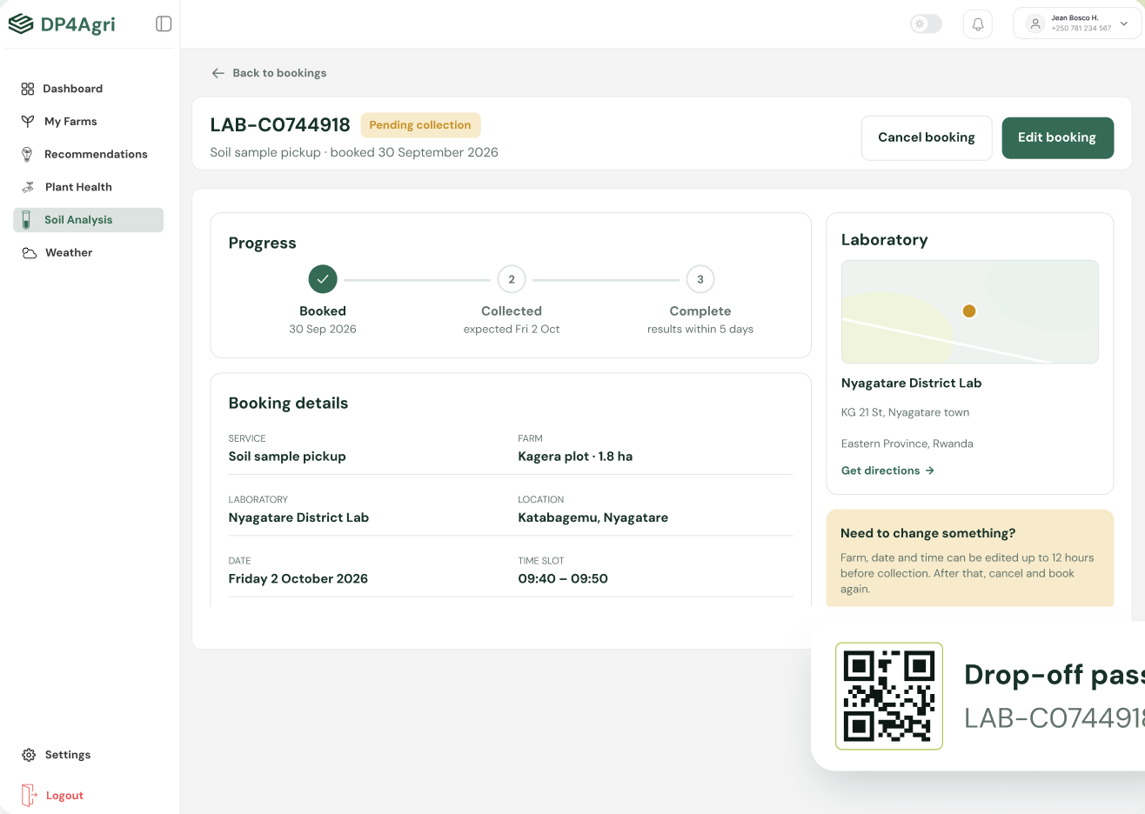Click the 'Drop-off pass' heading
Viewport: 1145px width, 814px height.
[1055, 675]
